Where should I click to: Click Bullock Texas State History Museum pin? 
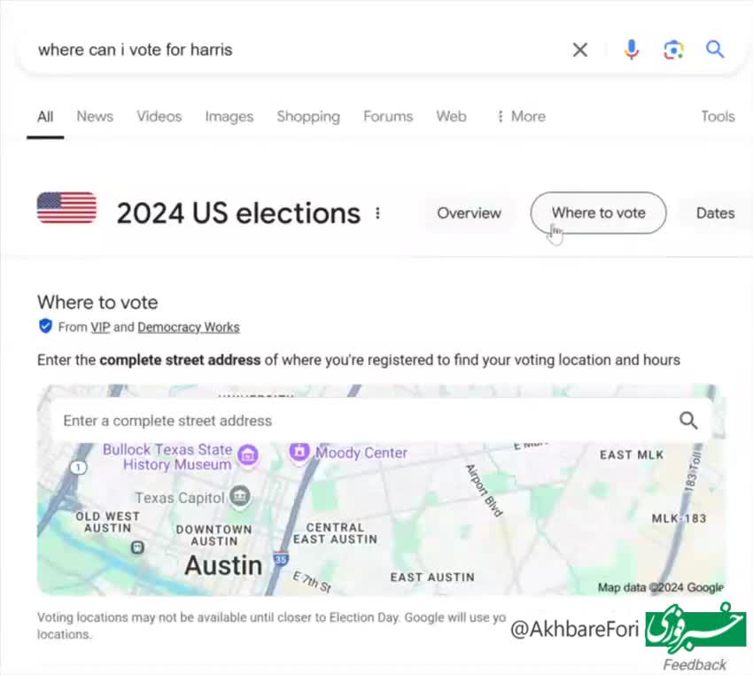click(249, 455)
